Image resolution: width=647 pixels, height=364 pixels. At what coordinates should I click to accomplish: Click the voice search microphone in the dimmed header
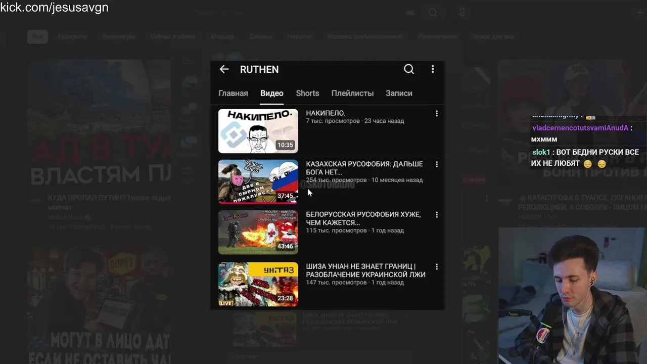[462, 13]
